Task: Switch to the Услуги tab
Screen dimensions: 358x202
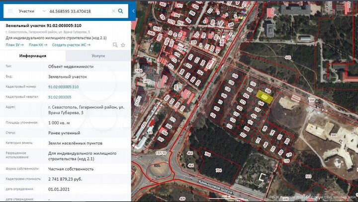Action: click(x=98, y=56)
